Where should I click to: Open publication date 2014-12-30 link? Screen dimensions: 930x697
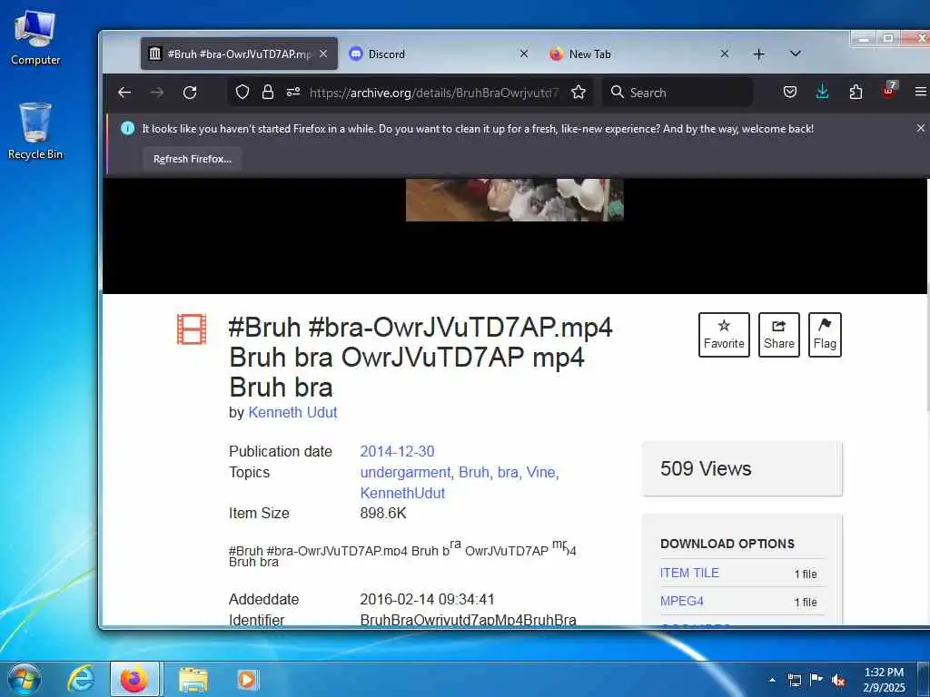pos(397,452)
